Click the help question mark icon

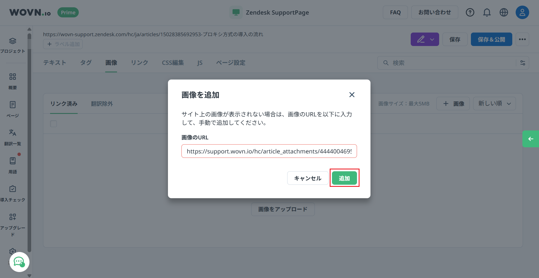coord(470,12)
